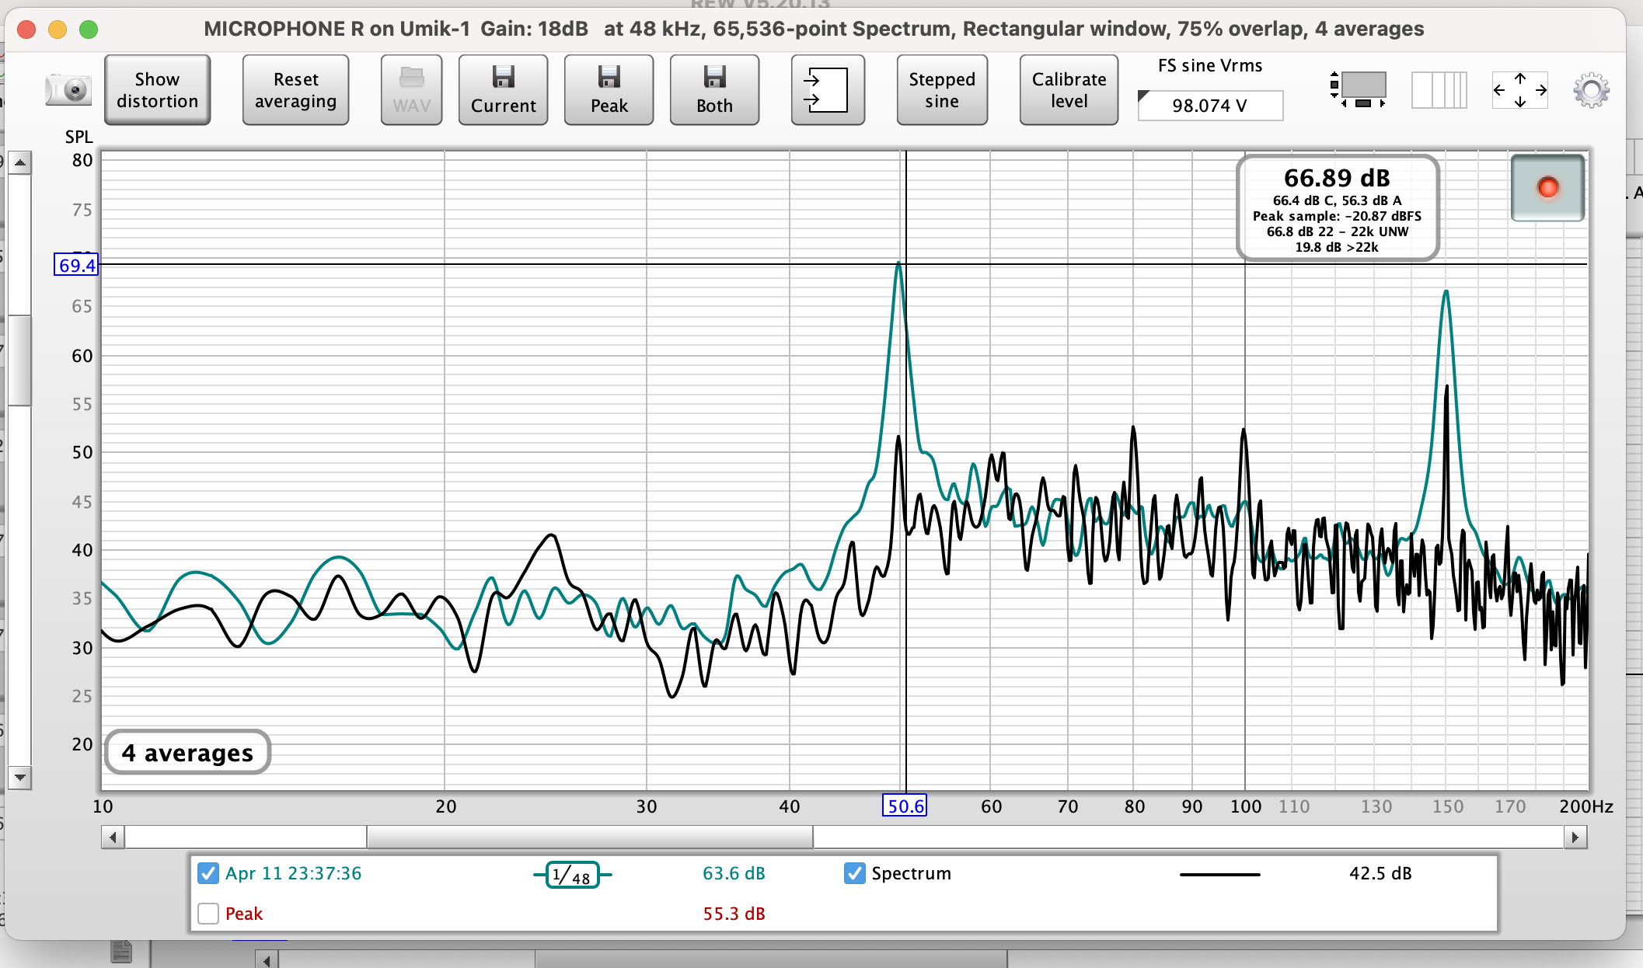Toggle the spectrum bars display icon
The image size is (1643, 968).
tap(1439, 90)
